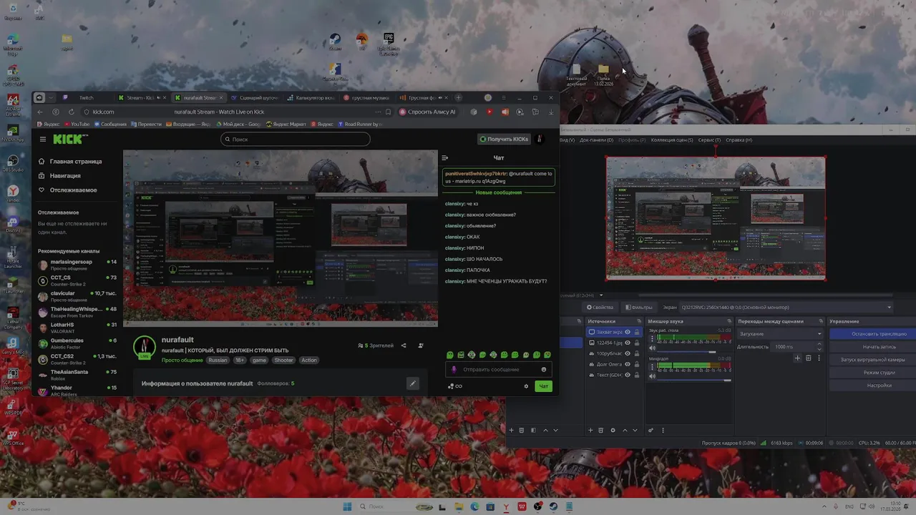Screen dimensions: 916x515
Task: Mute Микрофон speaker icon in OBS
Action: click(x=652, y=376)
